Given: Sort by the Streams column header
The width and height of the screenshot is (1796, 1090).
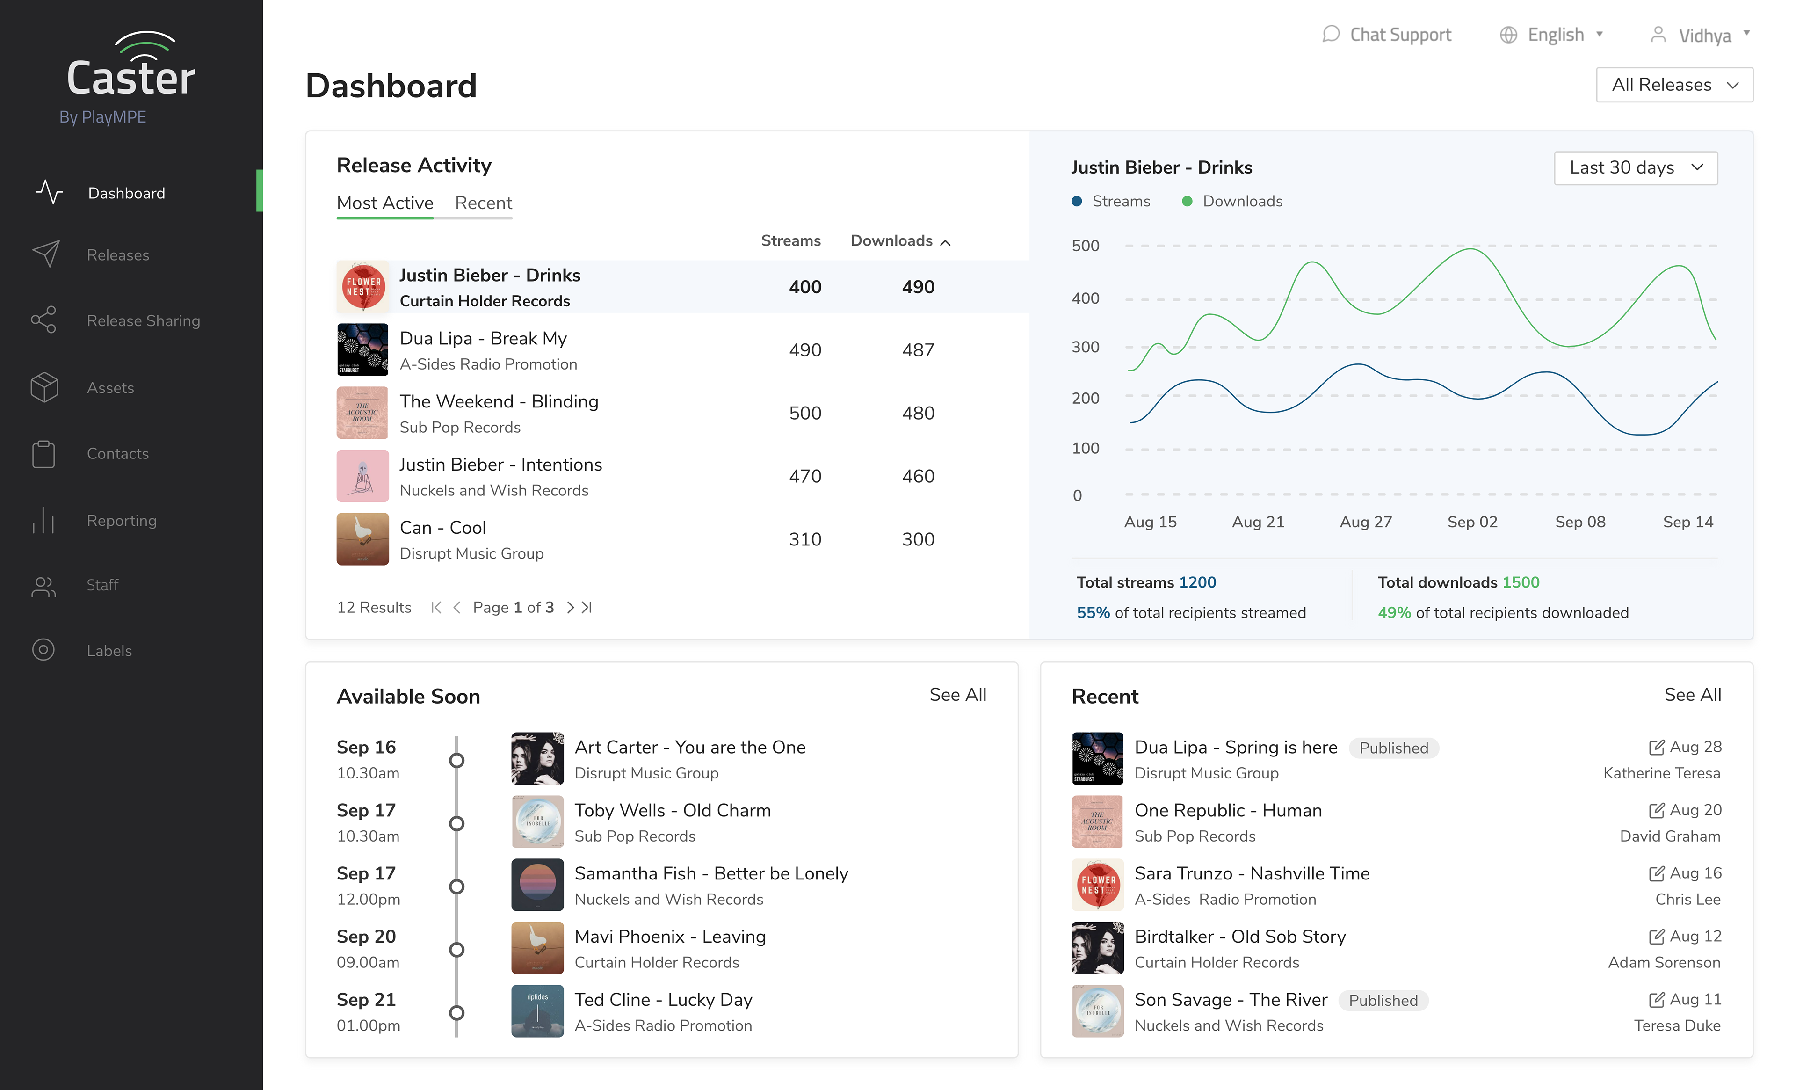Looking at the screenshot, I should pyautogui.click(x=791, y=240).
